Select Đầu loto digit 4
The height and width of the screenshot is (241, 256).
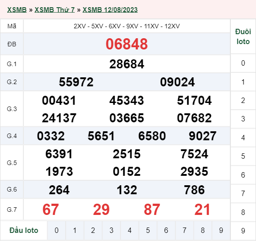pyautogui.click(x=130, y=230)
